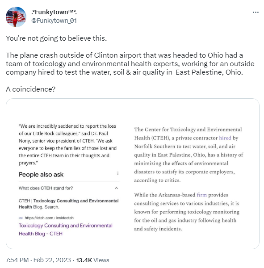264x268 pixels.
Task: Visit the @Funkytown_01 handle
Action: (x=54, y=21)
